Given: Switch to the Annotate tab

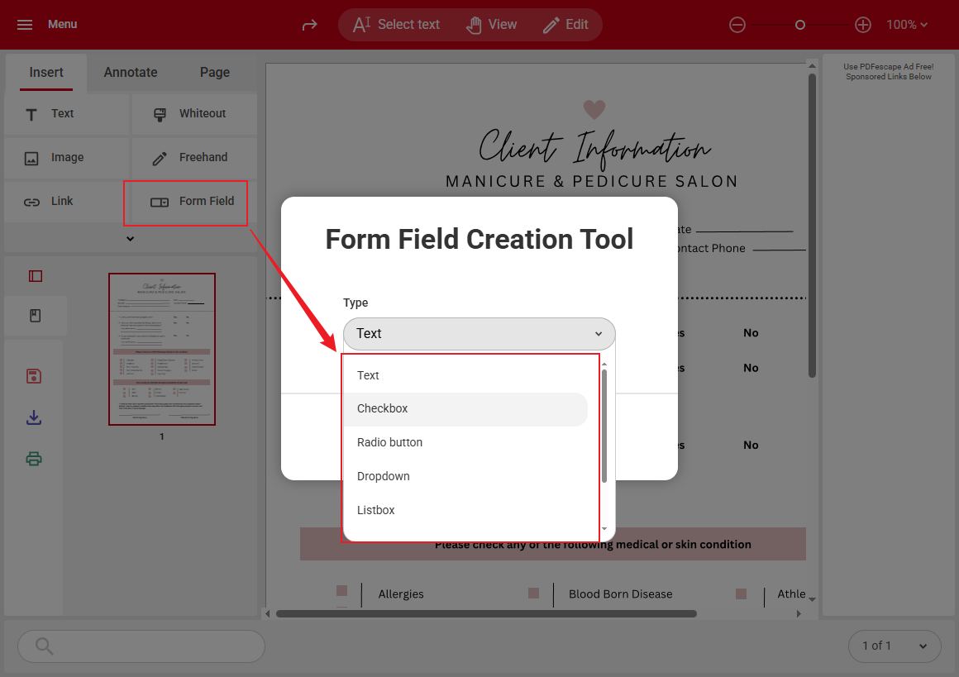Looking at the screenshot, I should (x=130, y=73).
